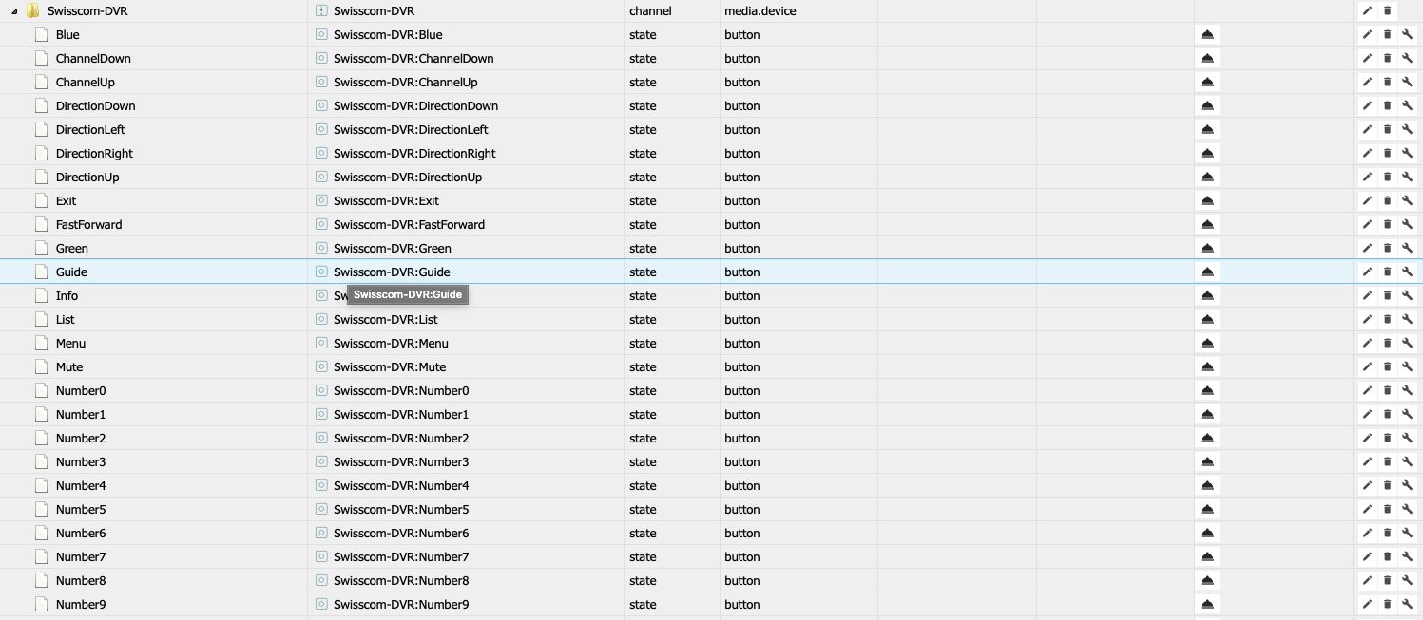Select the ChannelDown tree item

pos(93,58)
